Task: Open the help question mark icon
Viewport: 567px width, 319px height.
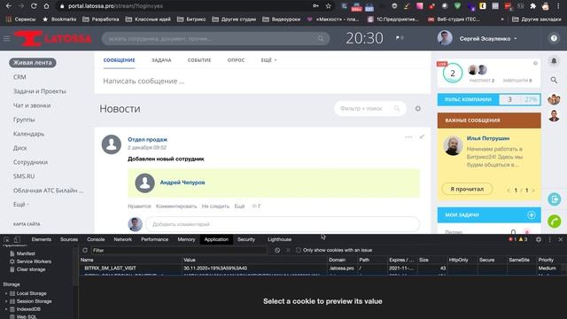Action: [554, 38]
